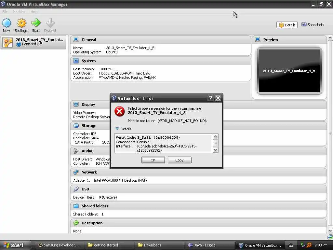Click the Network section header title

(89, 172)
